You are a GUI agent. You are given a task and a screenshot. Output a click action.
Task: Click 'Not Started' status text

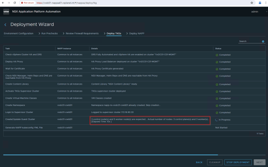coord(221,127)
